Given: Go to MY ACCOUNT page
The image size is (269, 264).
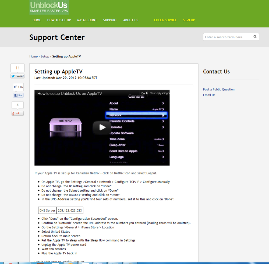Looking at the screenshot, I should (x=87, y=20).
